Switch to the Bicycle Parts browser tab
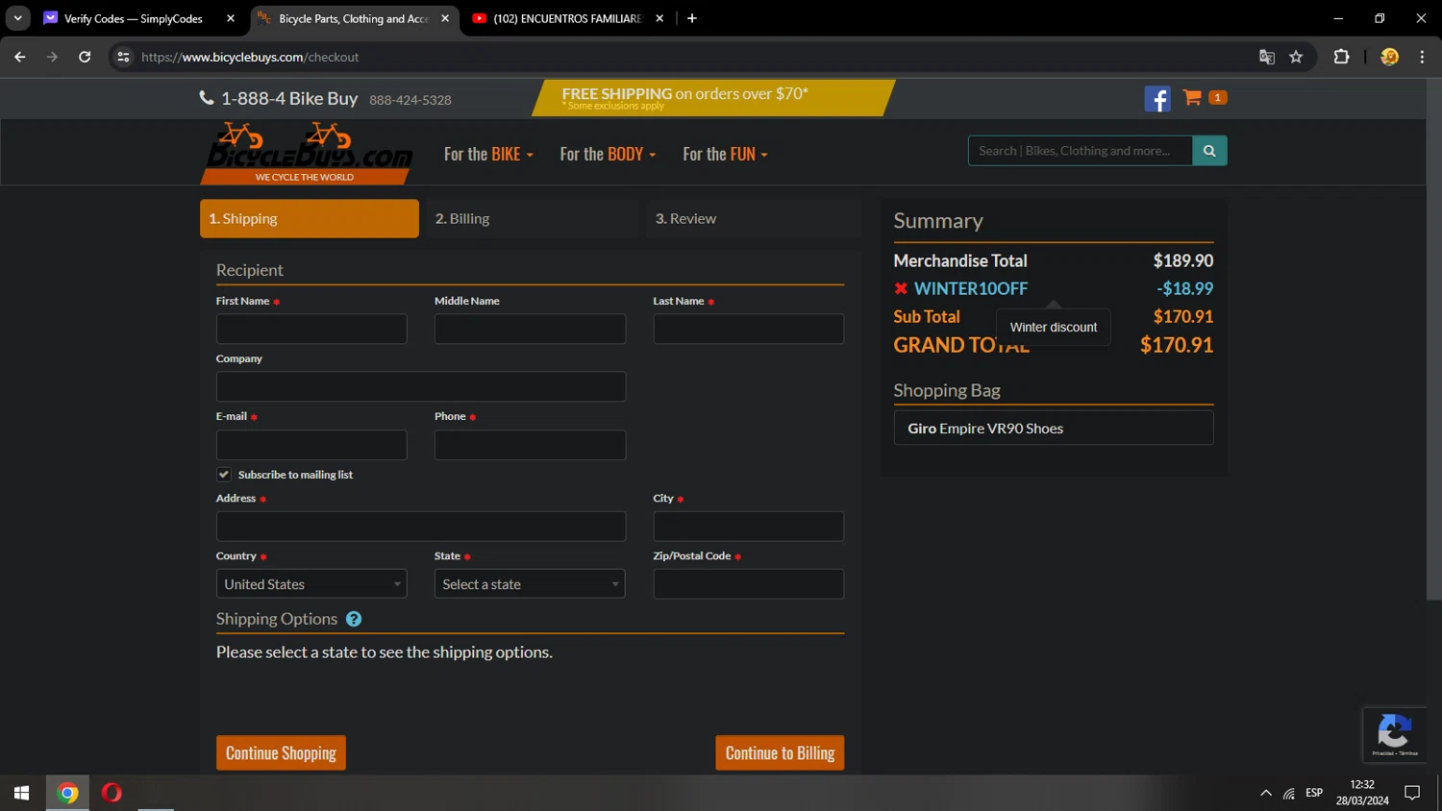The image size is (1442, 811). (353, 18)
